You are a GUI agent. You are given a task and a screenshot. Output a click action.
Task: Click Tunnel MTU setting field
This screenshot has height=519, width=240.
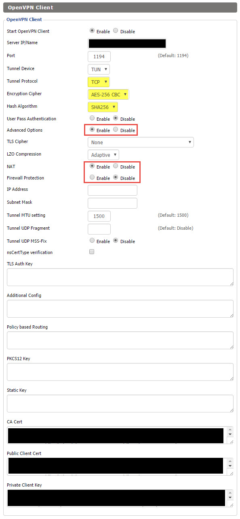(x=99, y=216)
